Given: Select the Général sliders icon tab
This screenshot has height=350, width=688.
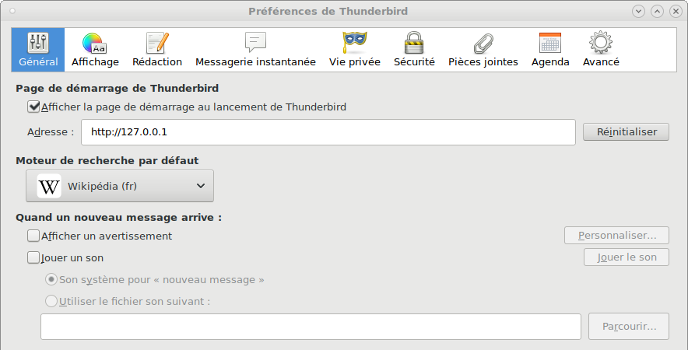Looking at the screenshot, I should 38,50.
